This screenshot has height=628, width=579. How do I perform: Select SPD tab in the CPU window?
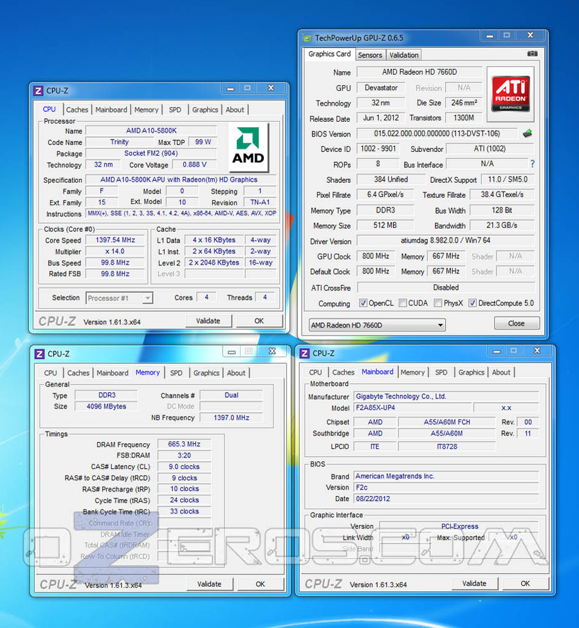[x=175, y=109]
